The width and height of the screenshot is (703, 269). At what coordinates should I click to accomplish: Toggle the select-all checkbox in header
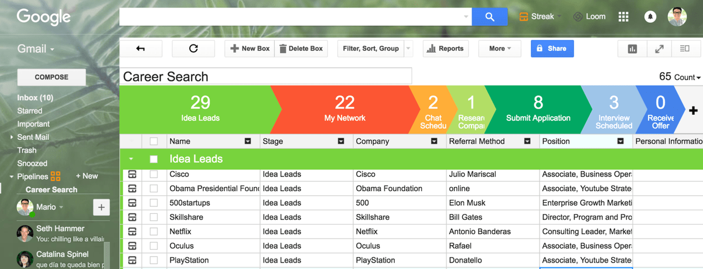point(154,141)
